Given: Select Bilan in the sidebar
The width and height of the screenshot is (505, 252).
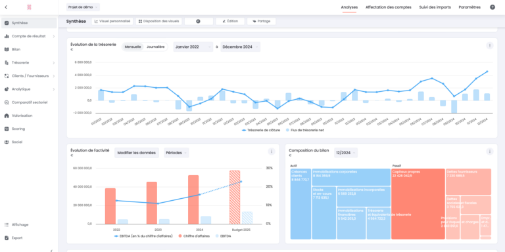Looking at the screenshot, I should tap(29, 49).
